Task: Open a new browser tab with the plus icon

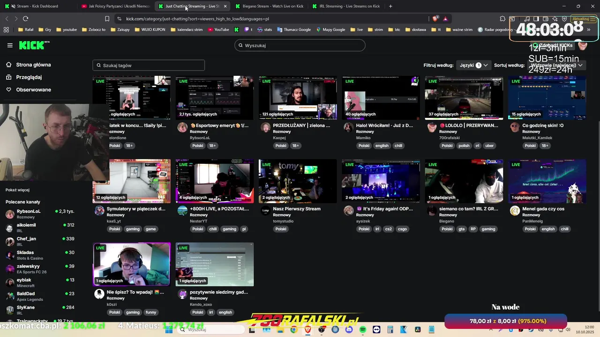Action: [390, 6]
